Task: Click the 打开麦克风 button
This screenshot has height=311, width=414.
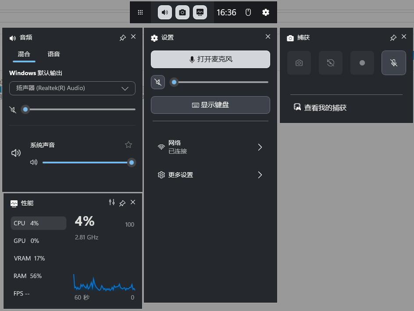Action: 211,59
